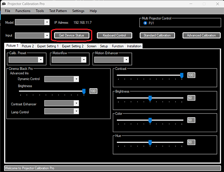Open the Functions menu
Viewport: 224px width, 172px height.
[23, 11]
